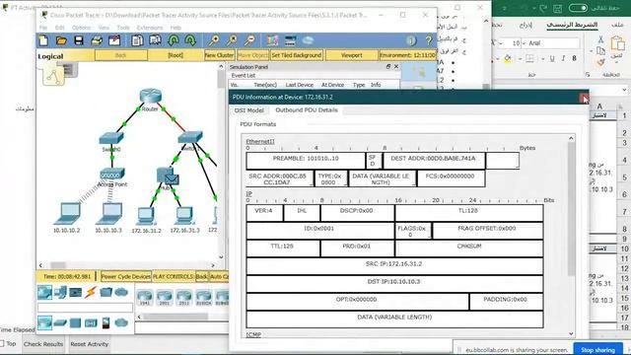
Task: Open the Extensions menu in Packet Tracer
Action: [150, 28]
